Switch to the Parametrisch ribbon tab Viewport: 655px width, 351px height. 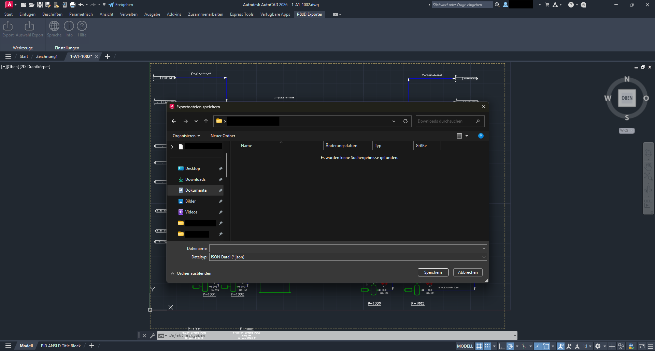pyautogui.click(x=81, y=14)
